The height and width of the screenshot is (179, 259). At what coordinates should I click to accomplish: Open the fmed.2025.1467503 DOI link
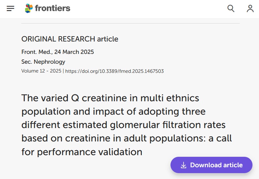click(x=115, y=71)
